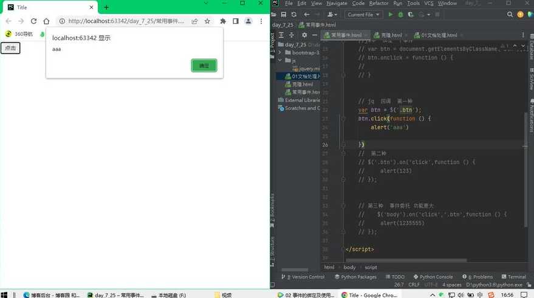This screenshot has height=298, width=534.
Task: Open PyCharm View menu
Action: (316, 3)
